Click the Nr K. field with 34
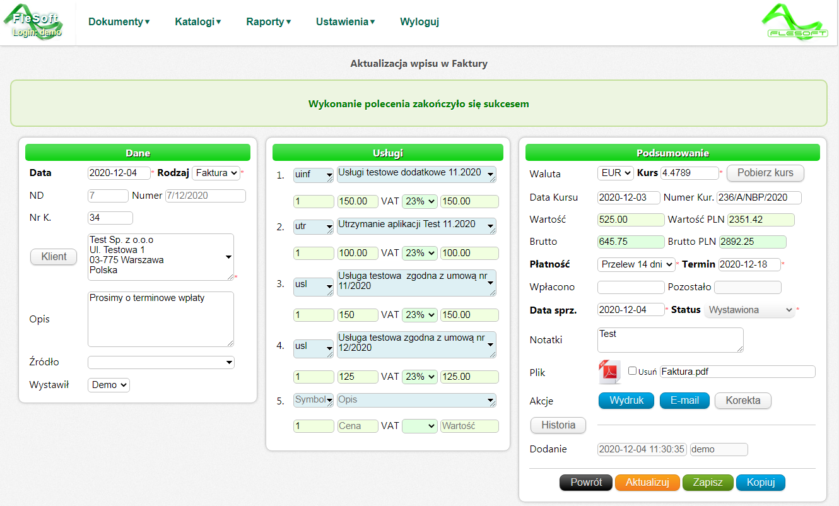The image size is (839, 506). (110, 218)
